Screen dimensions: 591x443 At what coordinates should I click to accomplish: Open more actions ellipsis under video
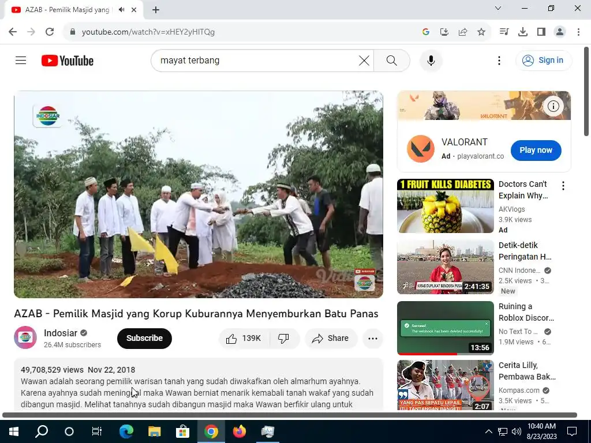372,338
